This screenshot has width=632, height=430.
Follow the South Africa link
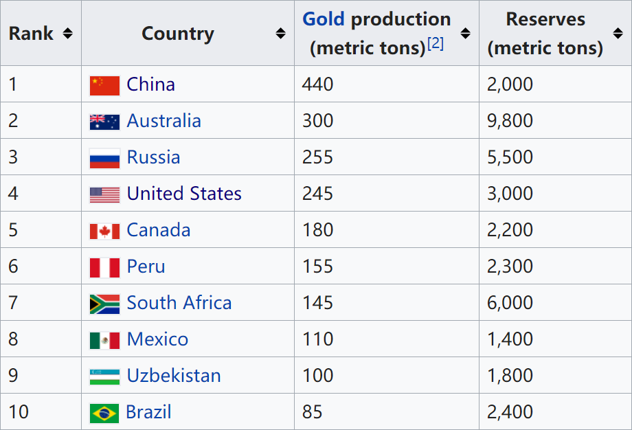(x=179, y=303)
